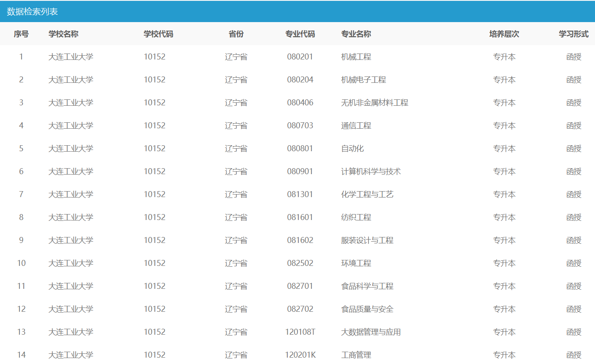Click major code 080406
This screenshot has height=364, width=595.
click(x=300, y=103)
